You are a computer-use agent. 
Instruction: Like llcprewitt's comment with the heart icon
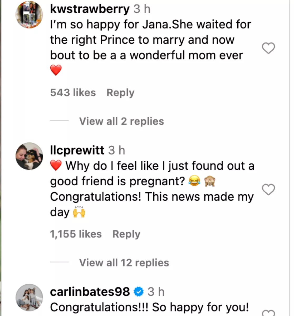click(x=268, y=190)
